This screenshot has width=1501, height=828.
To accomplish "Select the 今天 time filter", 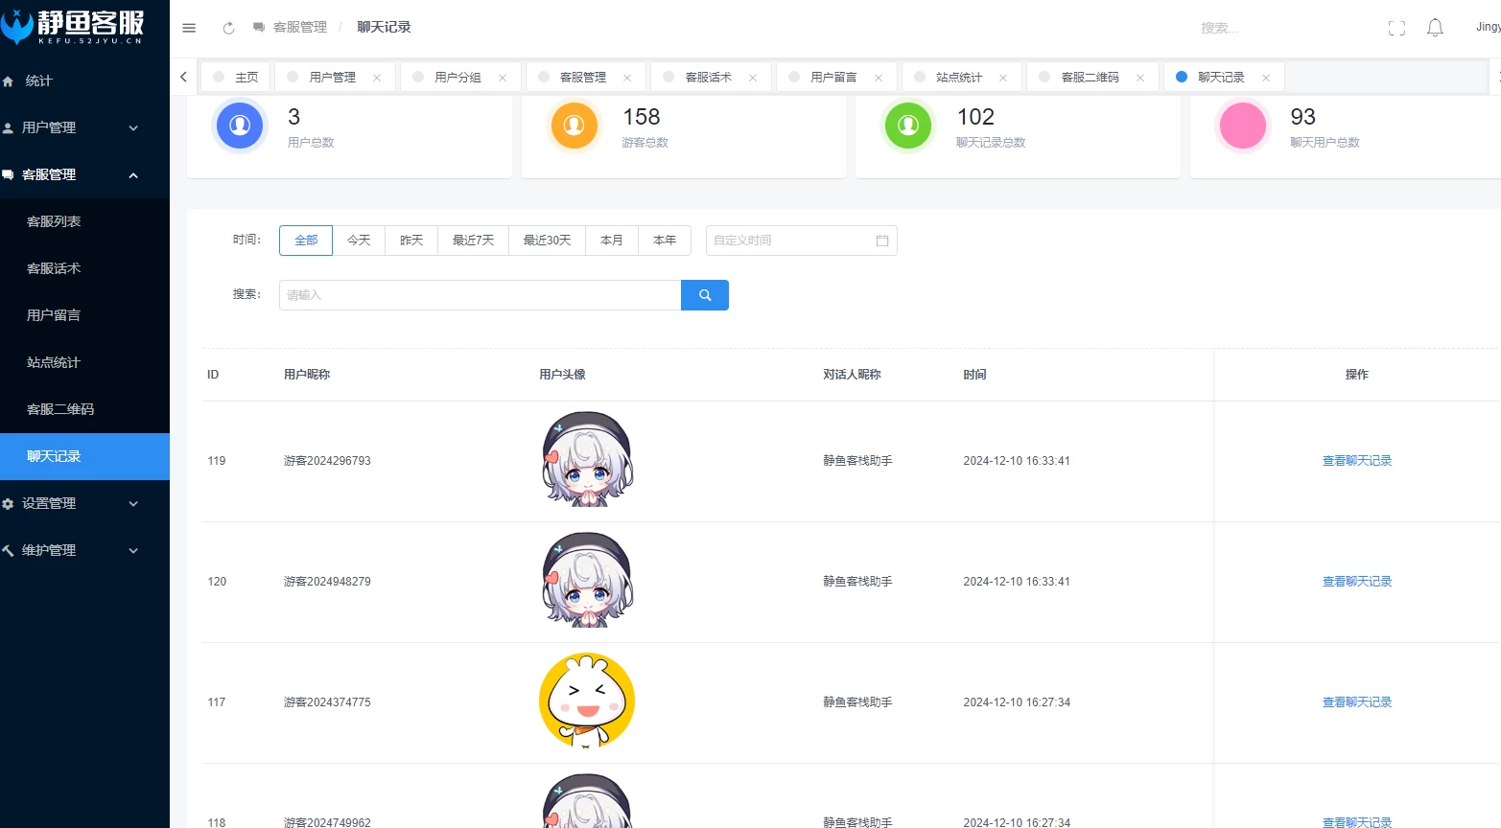I will point(359,241).
